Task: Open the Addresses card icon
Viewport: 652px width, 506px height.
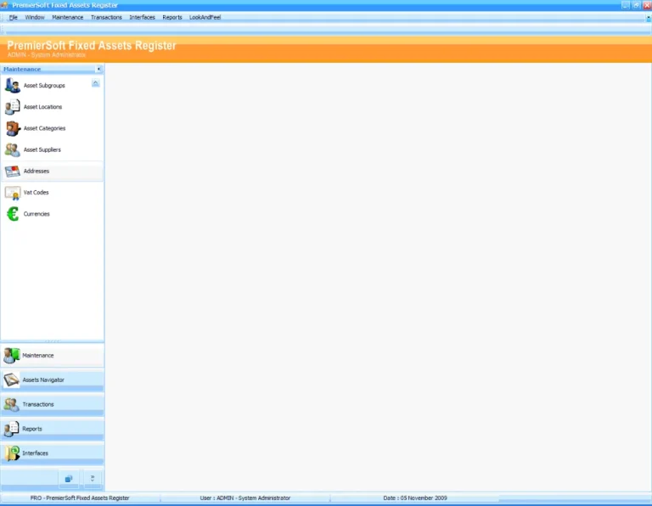Action: (13, 171)
